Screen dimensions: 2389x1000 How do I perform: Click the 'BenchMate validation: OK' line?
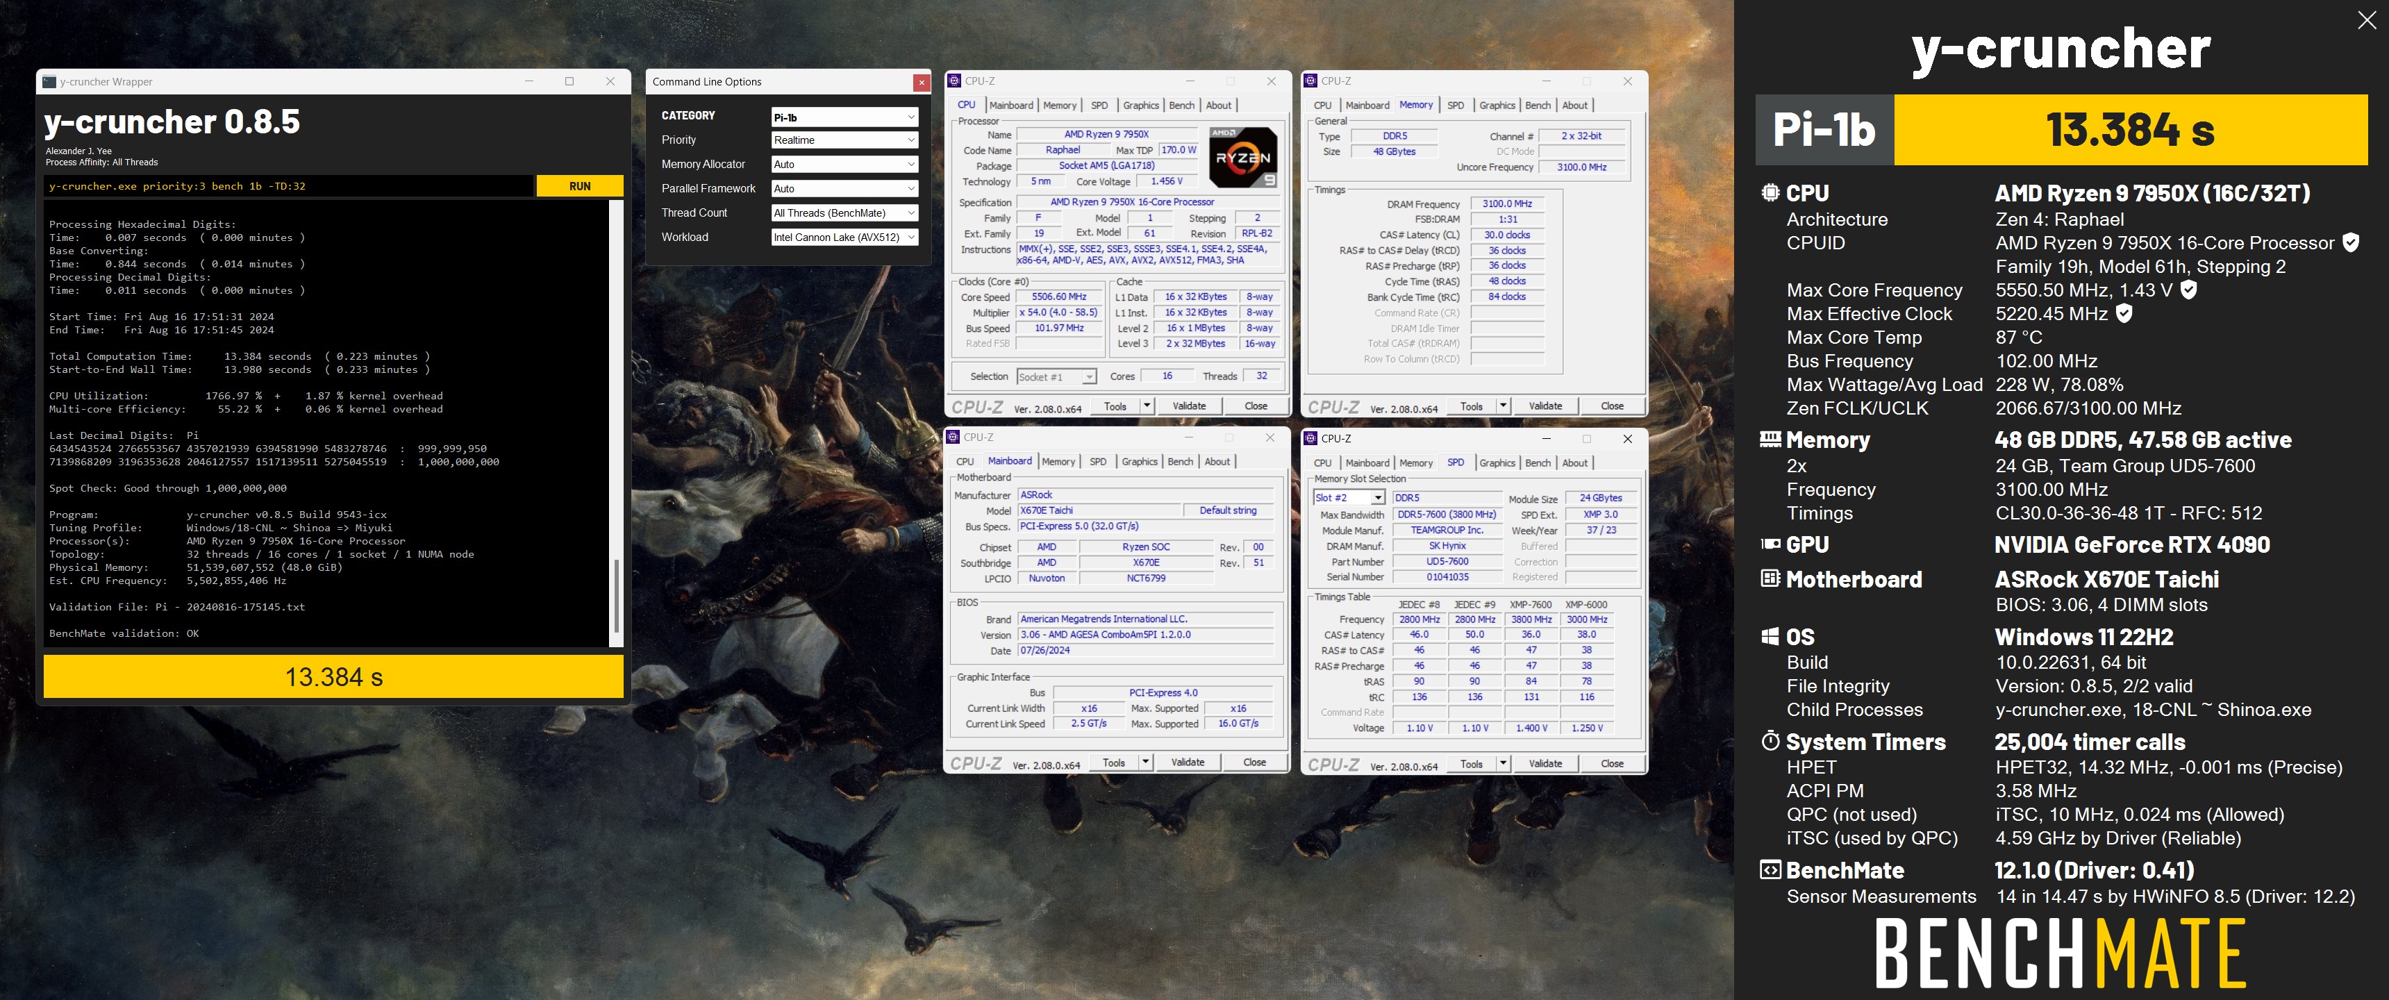[x=124, y=633]
